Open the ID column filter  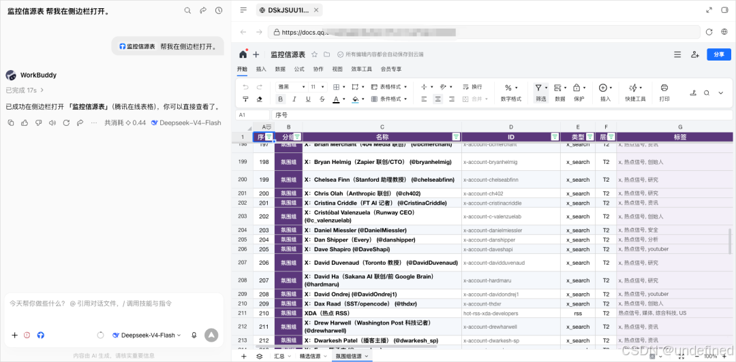pyautogui.click(x=555, y=137)
